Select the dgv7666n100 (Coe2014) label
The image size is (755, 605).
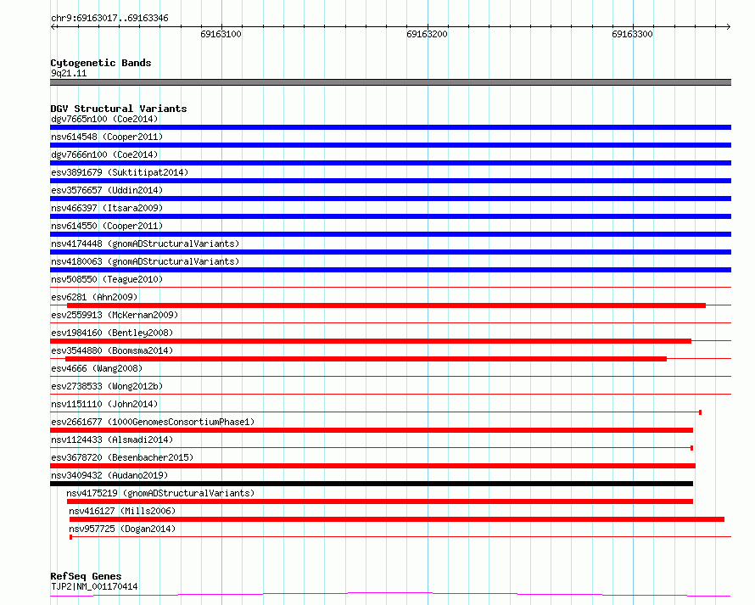coord(104,154)
